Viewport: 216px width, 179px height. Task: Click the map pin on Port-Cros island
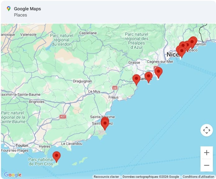[x=56, y=156]
